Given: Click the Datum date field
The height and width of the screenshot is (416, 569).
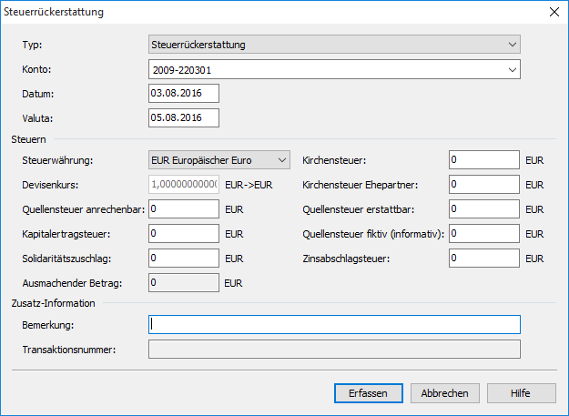Looking at the screenshot, I should coord(183,94).
